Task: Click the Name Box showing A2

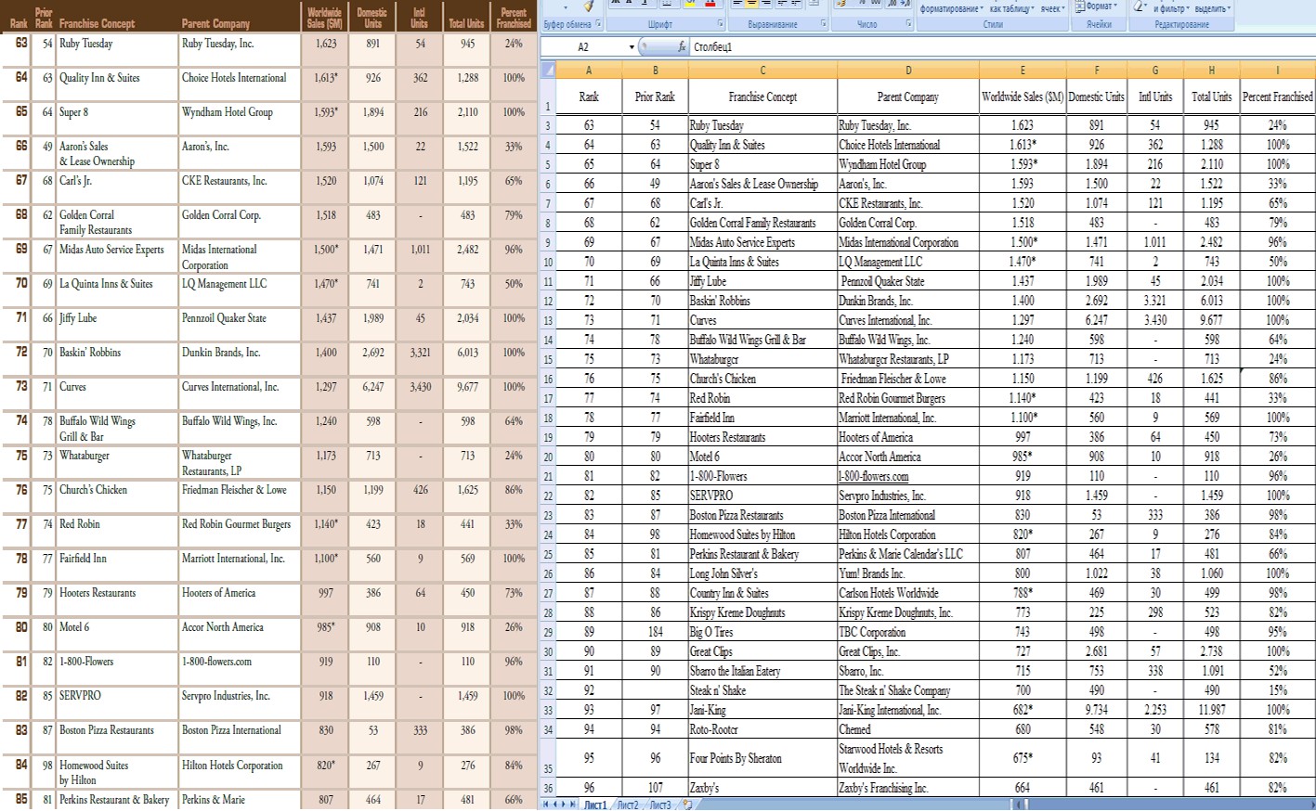Action: 583,46
